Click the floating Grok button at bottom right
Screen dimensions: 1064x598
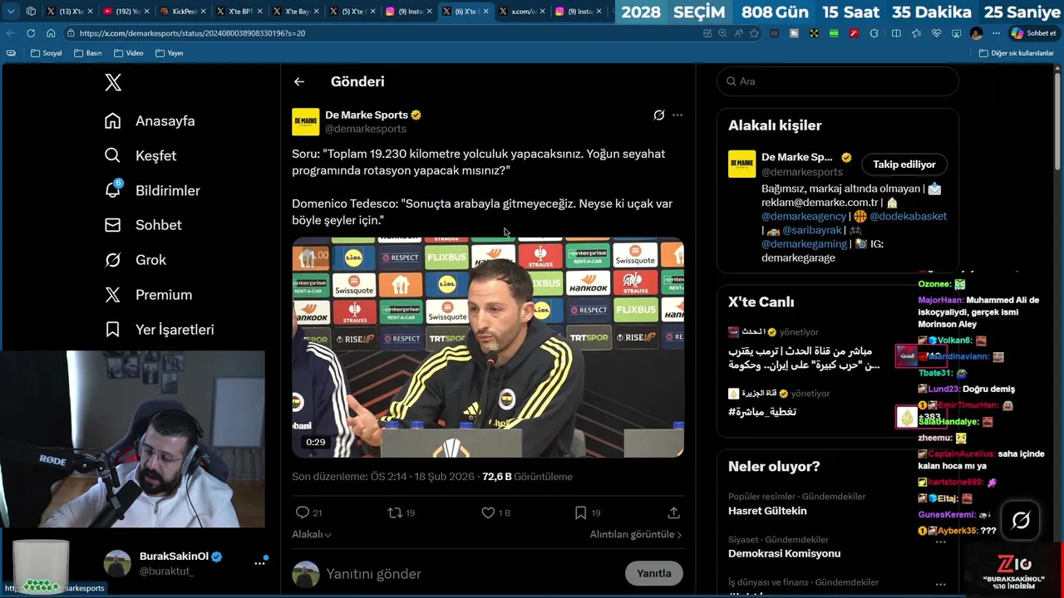pyautogui.click(x=1021, y=521)
